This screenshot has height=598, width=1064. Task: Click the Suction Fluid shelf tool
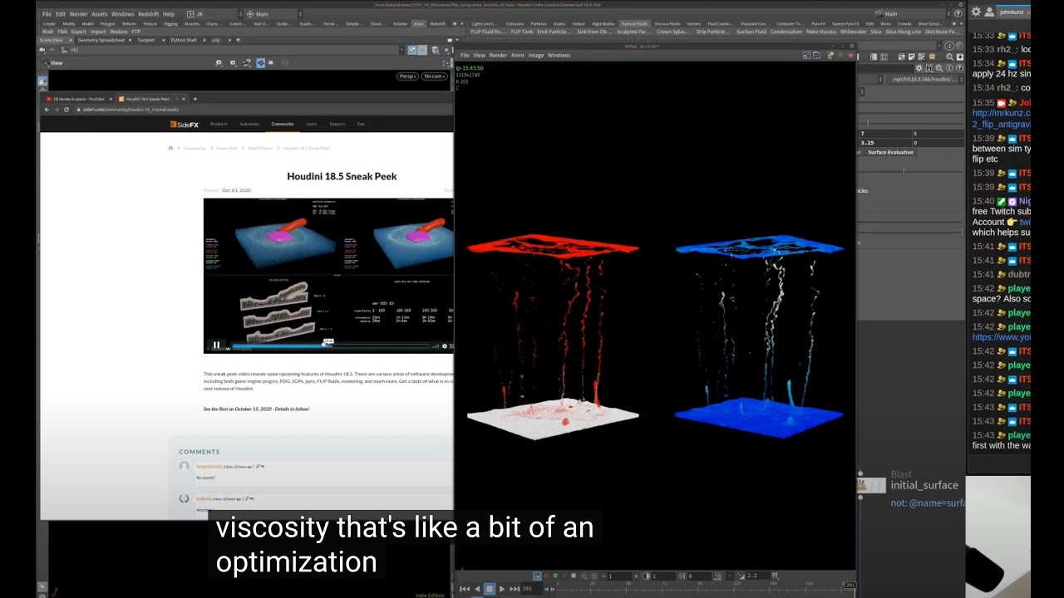click(751, 32)
